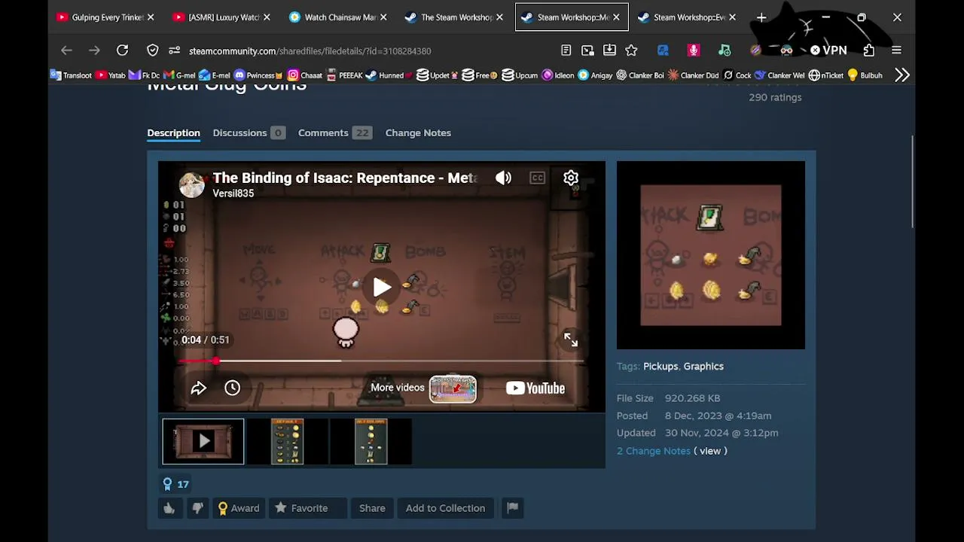Screen dimensions: 964x542
Task: Click the pink microphone extension icon
Action: pyautogui.click(x=694, y=50)
